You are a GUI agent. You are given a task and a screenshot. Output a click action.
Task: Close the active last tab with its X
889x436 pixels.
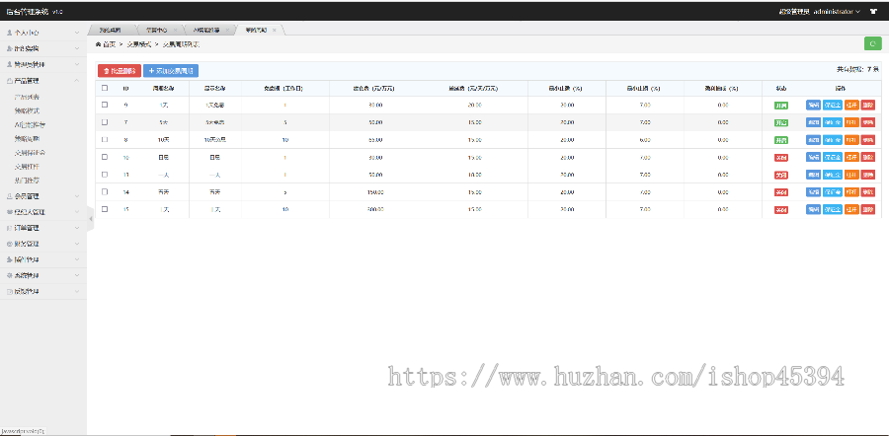point(276,30)
